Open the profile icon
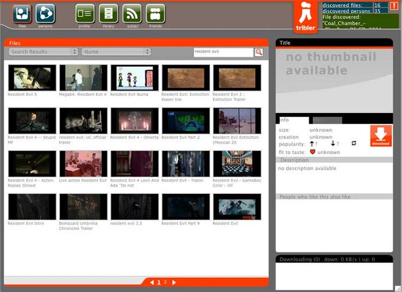This screenshot has width=402, height=292. 85,14
